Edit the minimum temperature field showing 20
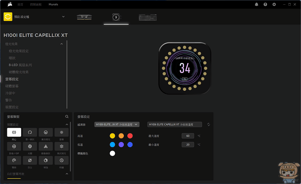The height and width of the screenshot is (184, 301). (x=188, y=145)
